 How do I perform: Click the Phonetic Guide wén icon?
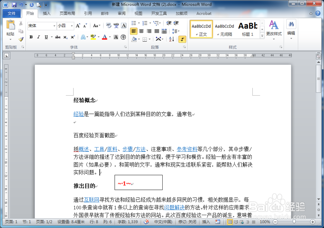(116, 26)
